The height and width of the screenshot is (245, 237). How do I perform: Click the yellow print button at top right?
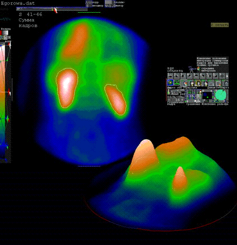click(x=220, y=25)
